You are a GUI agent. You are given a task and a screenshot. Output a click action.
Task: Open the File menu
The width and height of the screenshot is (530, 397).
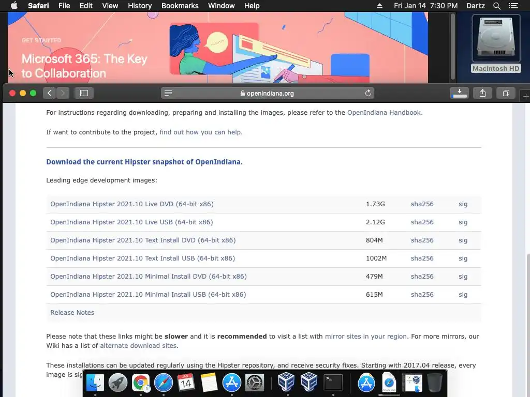[64, 6]
